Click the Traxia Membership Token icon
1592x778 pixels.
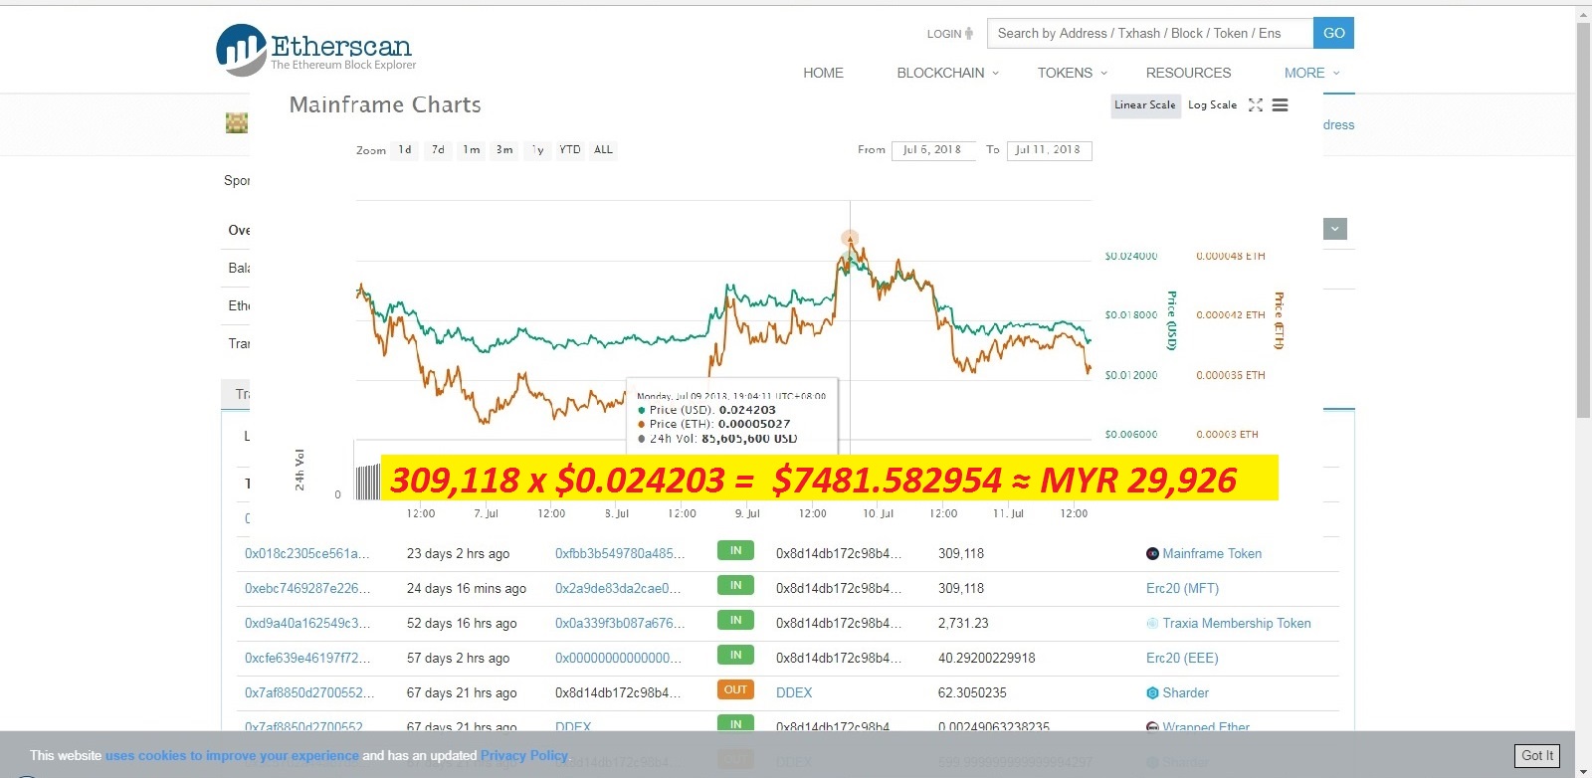pyautogui.click(x=1152, y=624)
